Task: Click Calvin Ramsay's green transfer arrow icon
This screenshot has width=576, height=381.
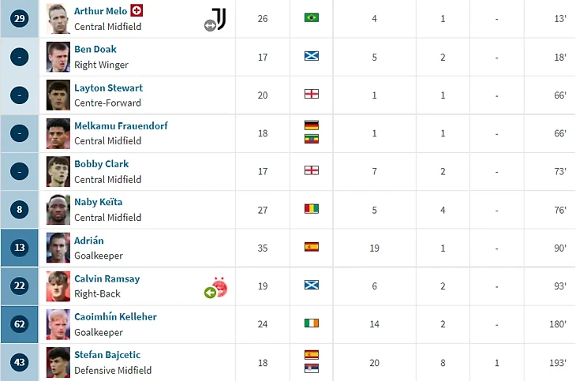Action: (210, 293)
